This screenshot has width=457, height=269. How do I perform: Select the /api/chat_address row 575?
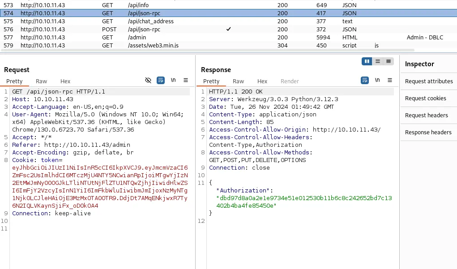tap(228, 21)
